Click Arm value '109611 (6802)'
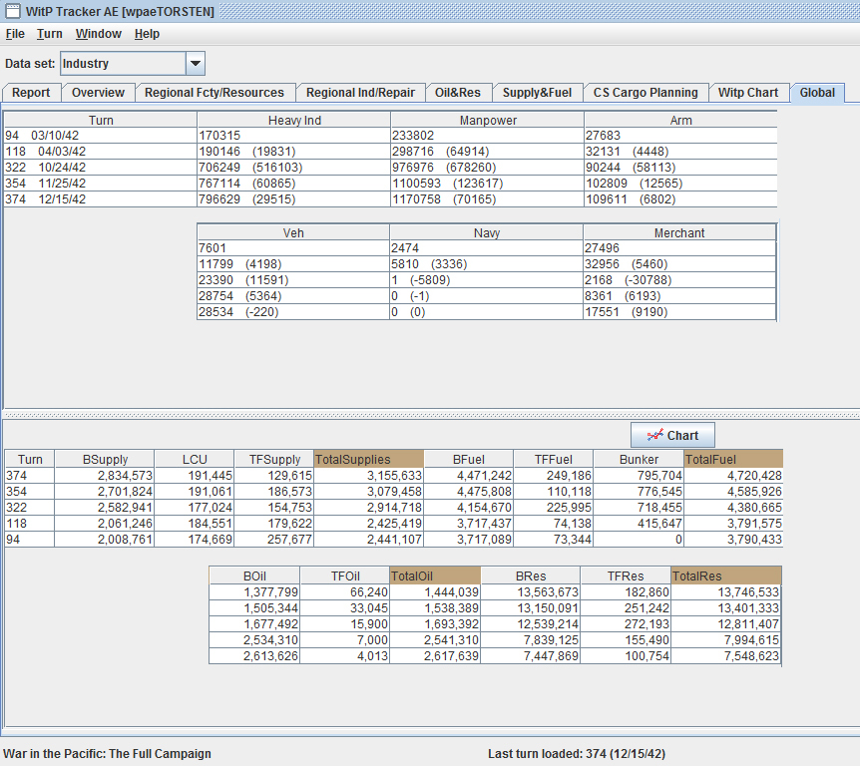 point(680,199)
